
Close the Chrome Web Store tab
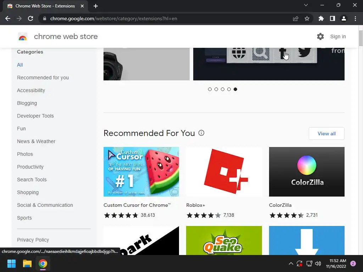tap(82, 6)
